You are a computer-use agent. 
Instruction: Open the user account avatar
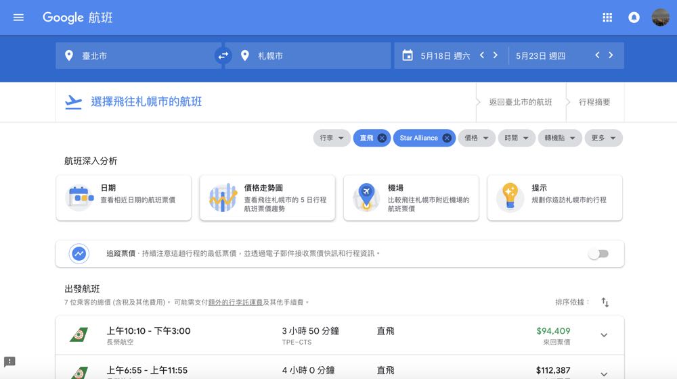(x=660, y=18)
